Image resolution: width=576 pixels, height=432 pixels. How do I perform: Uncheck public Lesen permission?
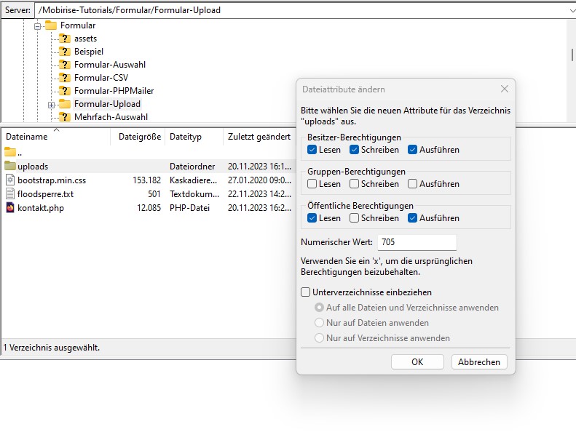[312, 218]
